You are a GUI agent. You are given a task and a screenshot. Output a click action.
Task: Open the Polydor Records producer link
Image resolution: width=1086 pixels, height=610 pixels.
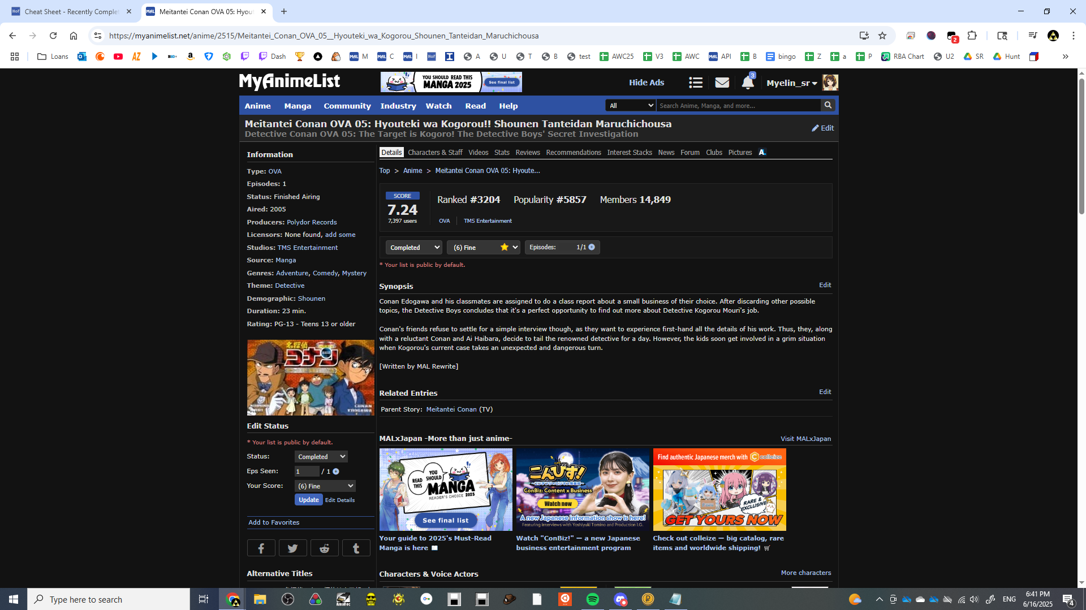[x=312, y=222]
